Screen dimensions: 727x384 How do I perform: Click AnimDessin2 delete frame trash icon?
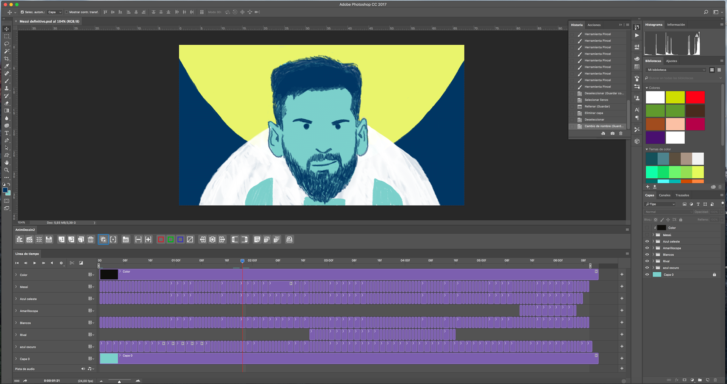click(x=90, y=239)
